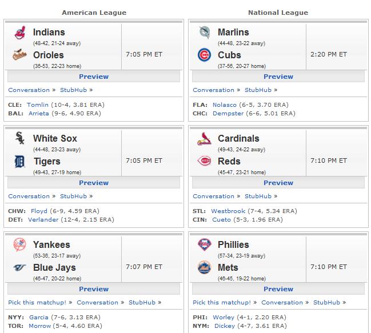View pitcher Cueto's profile link
Viewport: 371px width, 333px height.
(x=221, y=219)
